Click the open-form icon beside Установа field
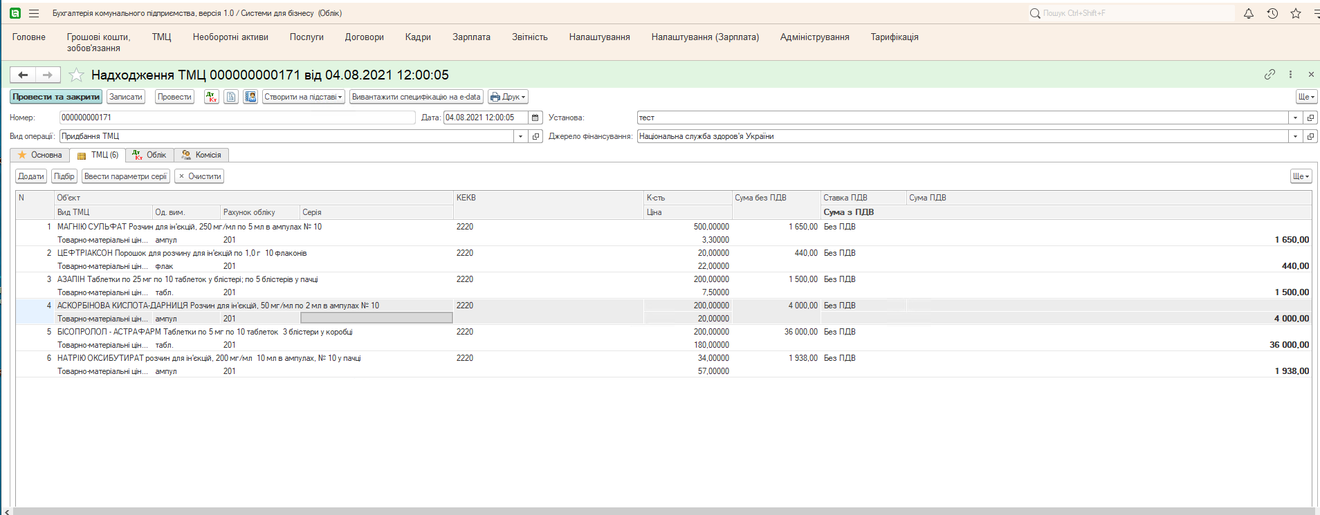 (x=1310, y=118)
